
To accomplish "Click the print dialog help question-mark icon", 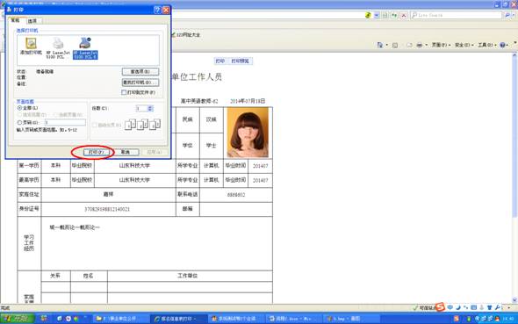I will coord(157,10).
